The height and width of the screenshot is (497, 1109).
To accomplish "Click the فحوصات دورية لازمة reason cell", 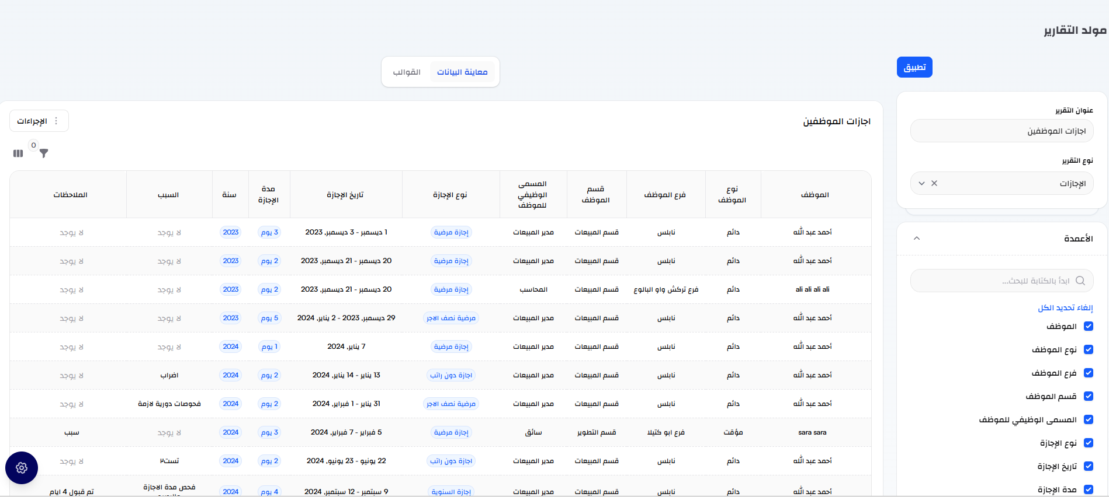I will click(x=169, y=404).
